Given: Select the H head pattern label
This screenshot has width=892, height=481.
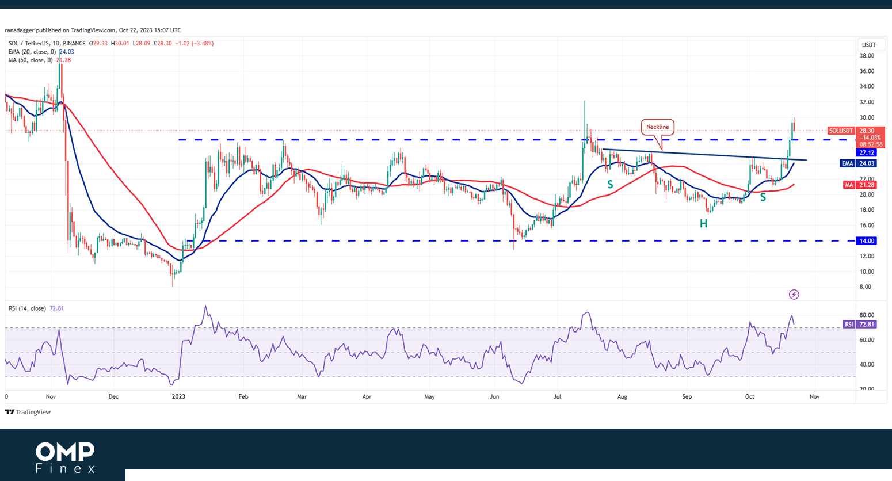Looking at the screenshot, I should [x=703, y=224].
